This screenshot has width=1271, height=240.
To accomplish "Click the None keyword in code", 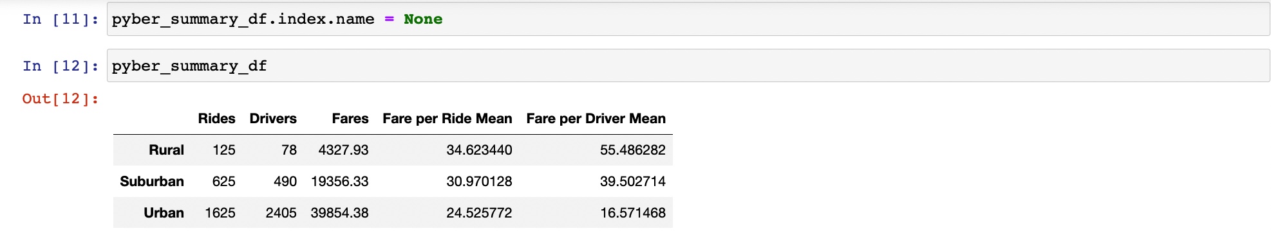I will tap(423, 19).
